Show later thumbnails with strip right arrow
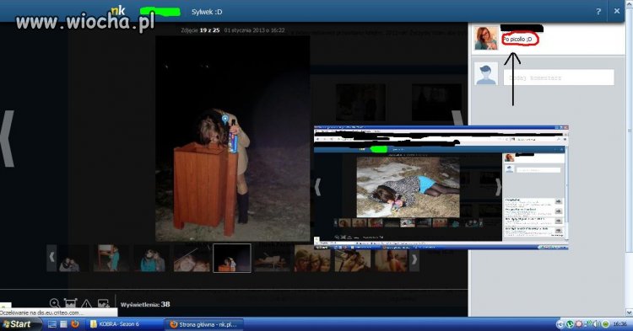Viewport: 633px width, 331px height. click(x=414, y=259)
